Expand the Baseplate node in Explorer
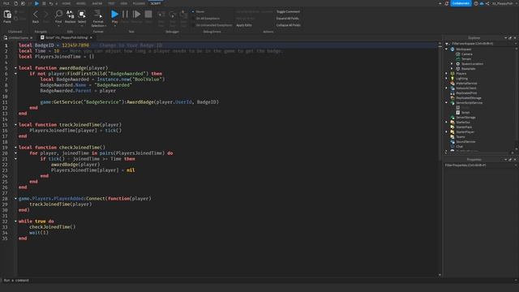 point(452,68)
